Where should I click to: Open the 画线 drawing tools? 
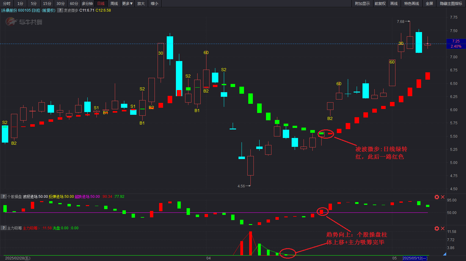(394, 4)
